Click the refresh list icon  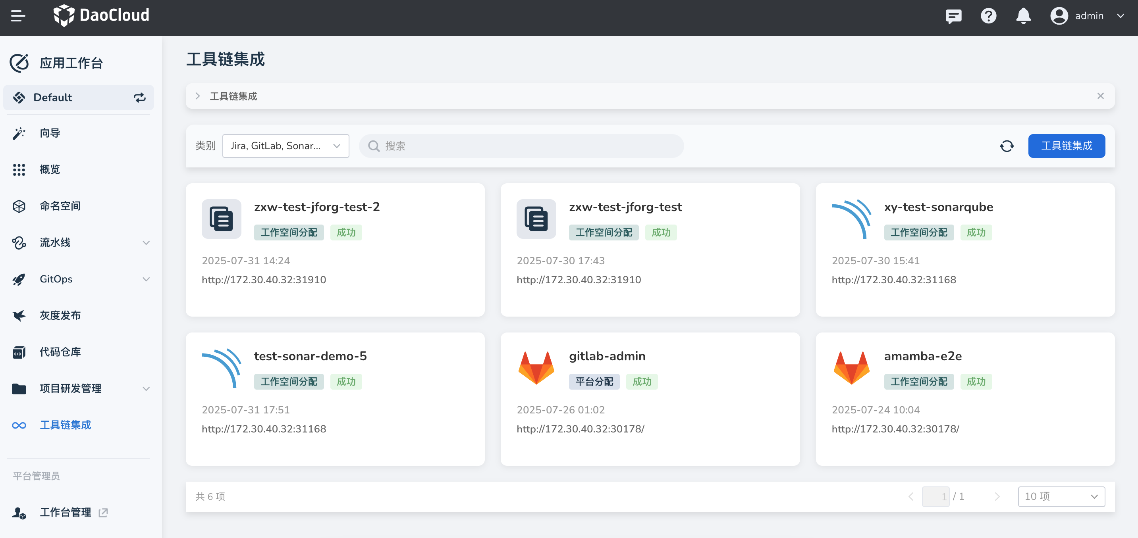(x=1007, y=146)
